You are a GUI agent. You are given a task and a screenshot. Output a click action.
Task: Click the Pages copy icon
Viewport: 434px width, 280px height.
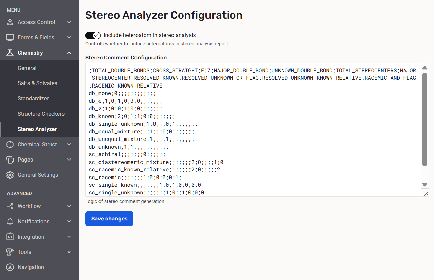pos(10,160)
